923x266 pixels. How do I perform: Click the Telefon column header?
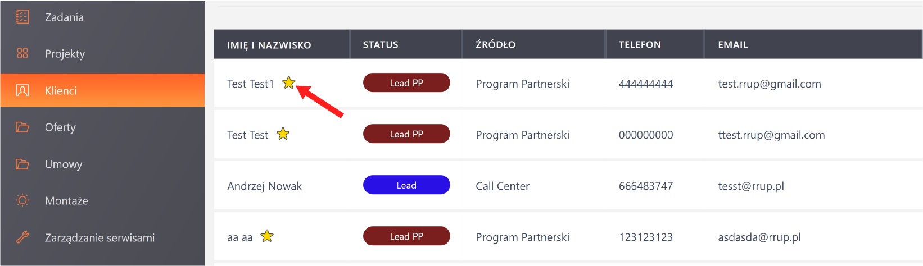(x=640, y=45)
